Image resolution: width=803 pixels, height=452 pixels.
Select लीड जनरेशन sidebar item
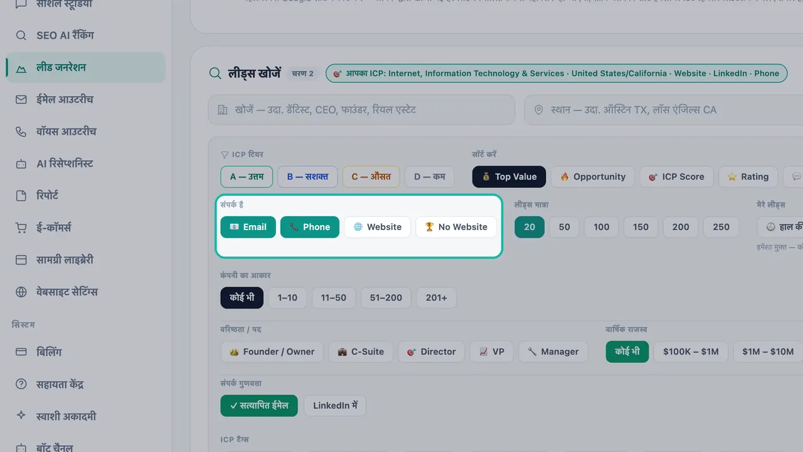coord(85,67)
